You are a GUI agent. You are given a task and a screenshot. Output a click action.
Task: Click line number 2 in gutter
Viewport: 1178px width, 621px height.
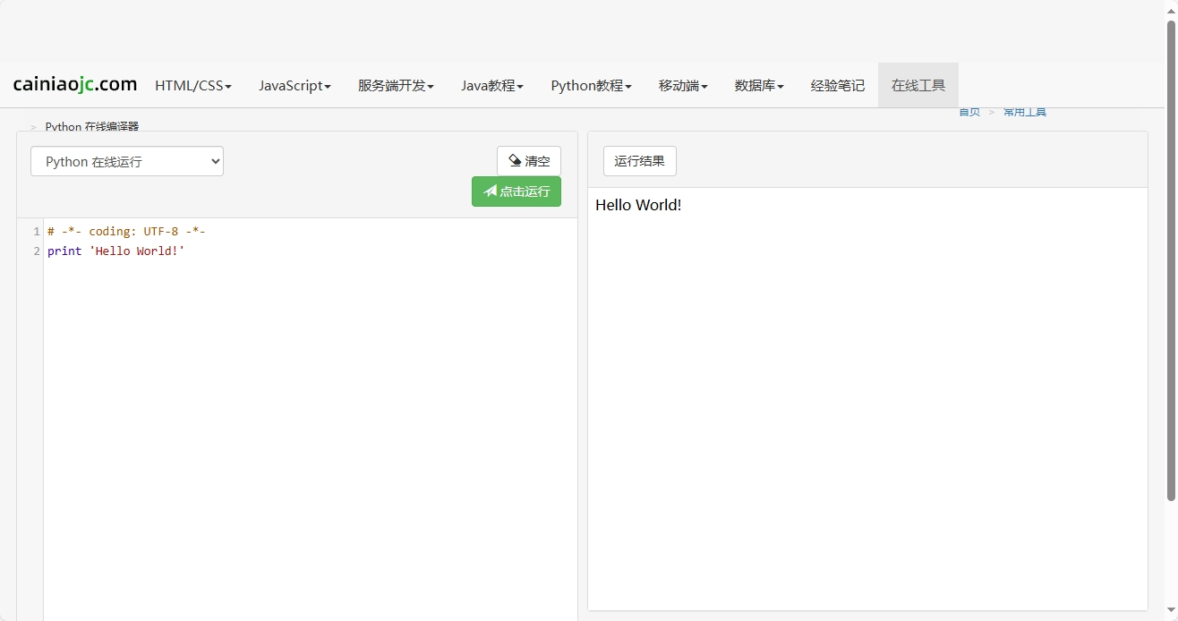tap(37, 251)
